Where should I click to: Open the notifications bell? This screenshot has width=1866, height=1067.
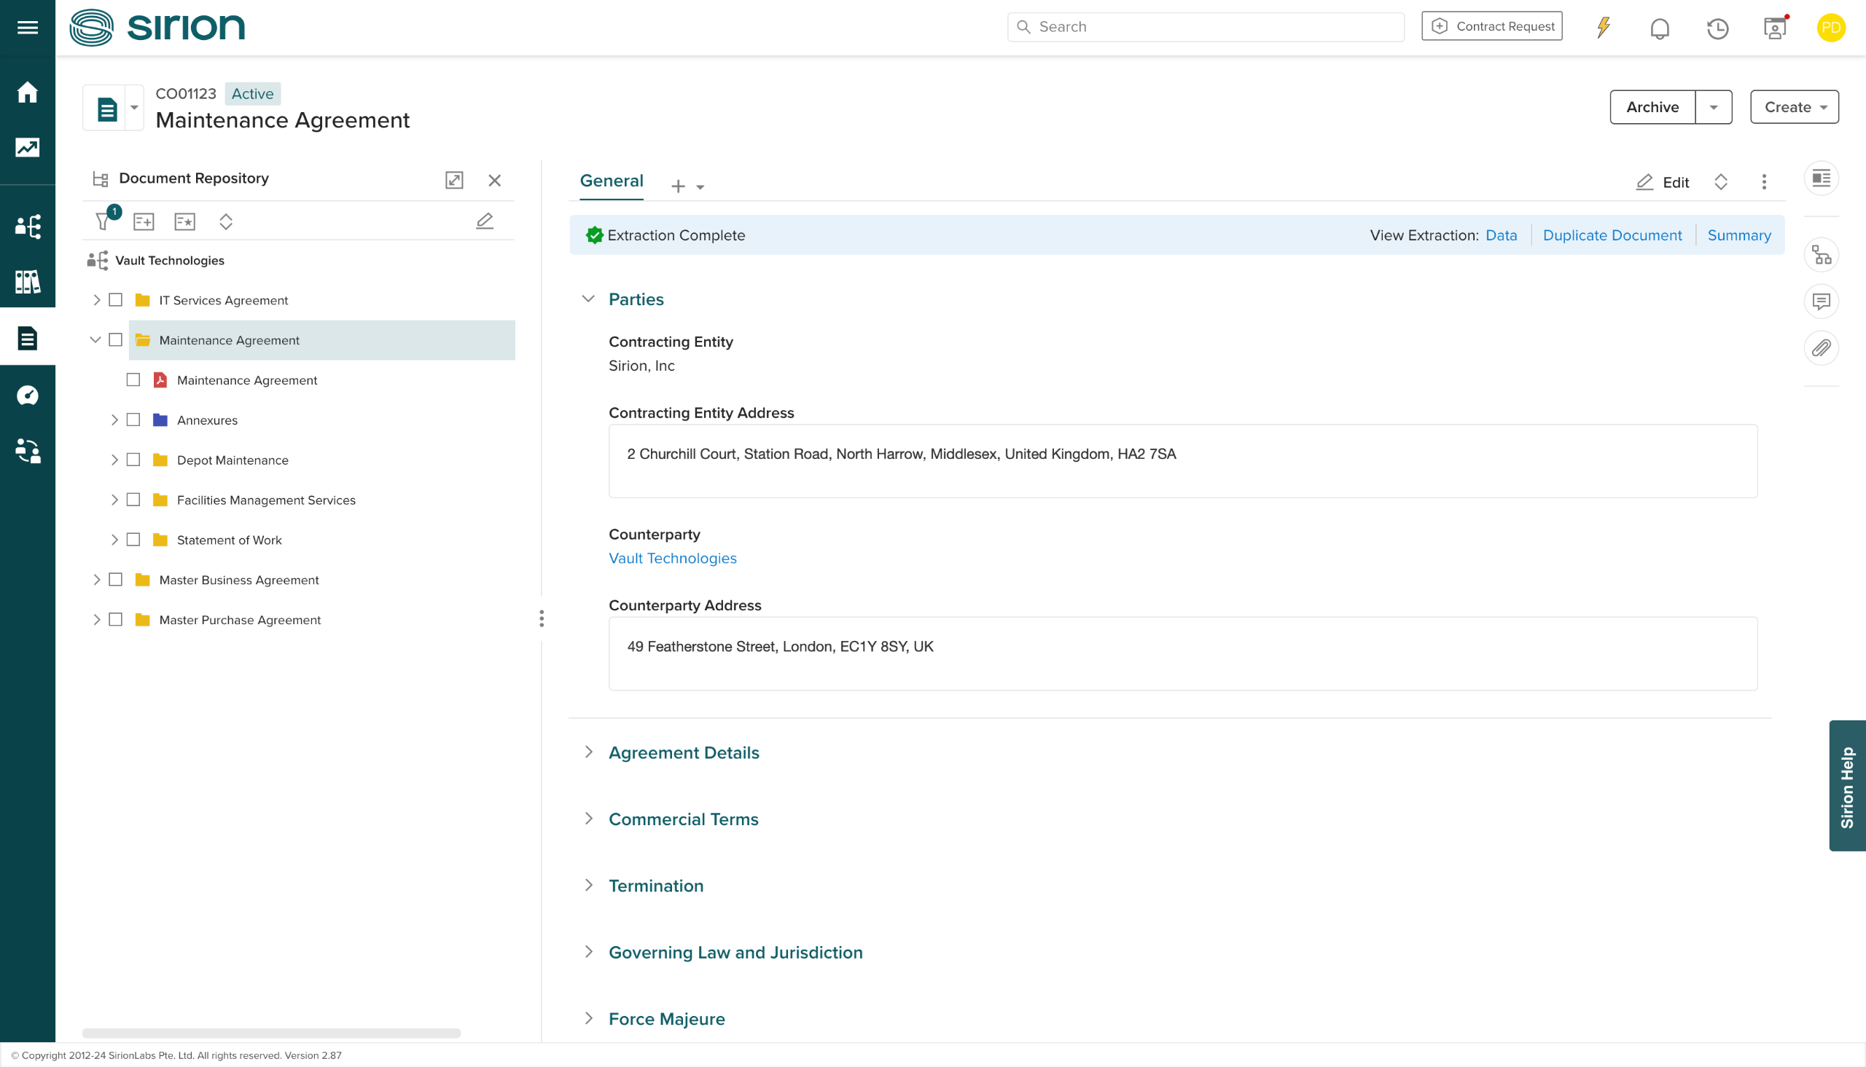pos(1659,28)
